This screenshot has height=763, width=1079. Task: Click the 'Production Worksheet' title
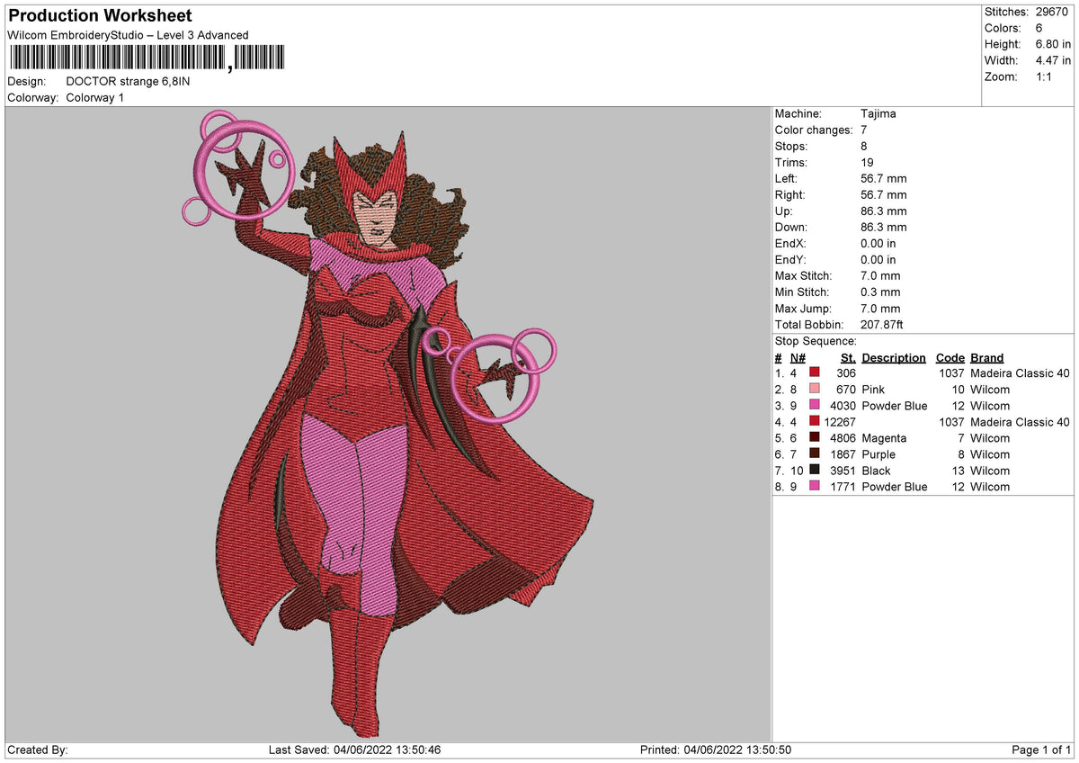coord(100,16)
